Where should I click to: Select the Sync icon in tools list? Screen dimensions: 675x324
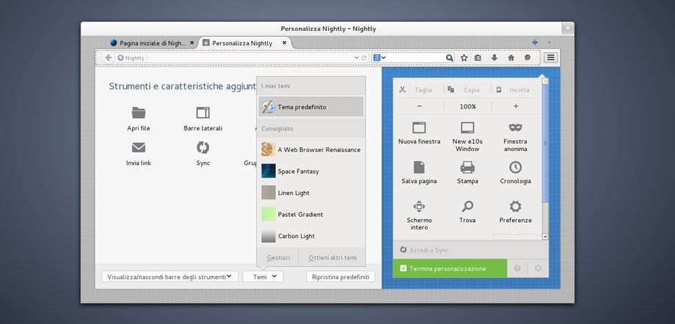(x=202, y=148)
